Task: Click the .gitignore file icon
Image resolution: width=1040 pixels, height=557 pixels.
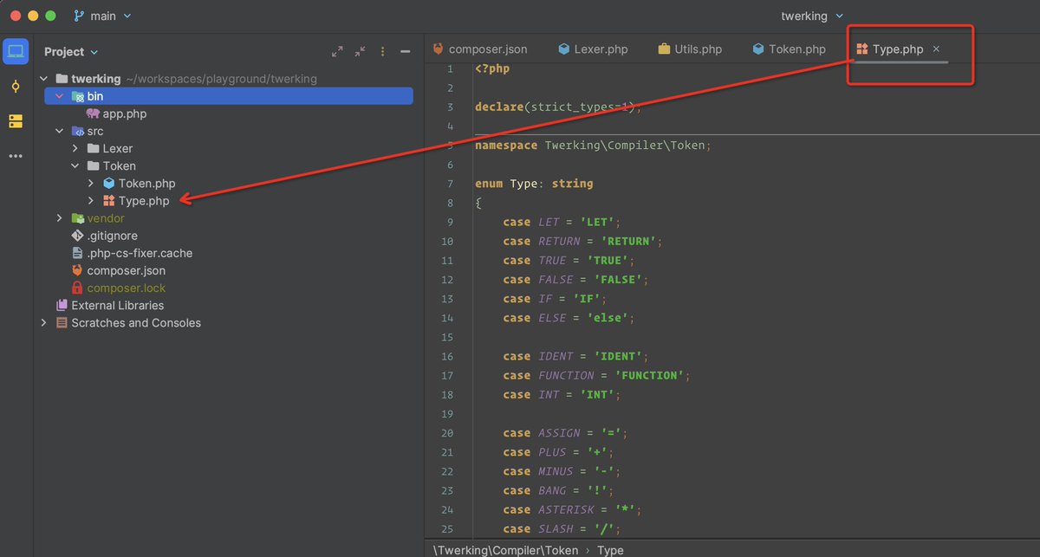Action: coord(78,236)
